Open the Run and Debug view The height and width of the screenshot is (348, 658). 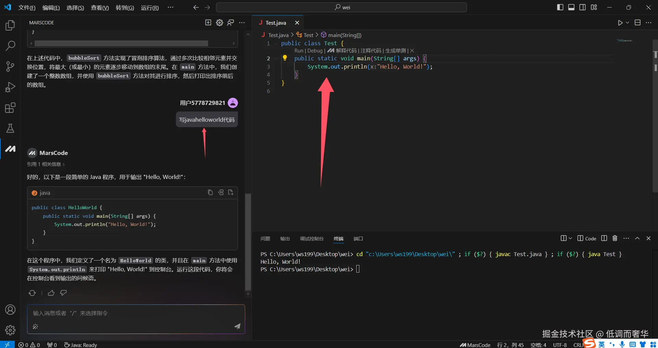(x=10, y=87)
